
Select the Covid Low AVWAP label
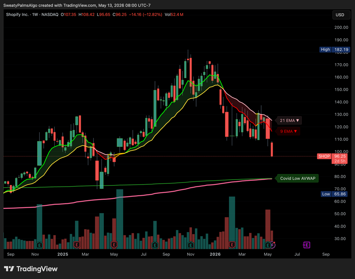[x=297, y=178]
